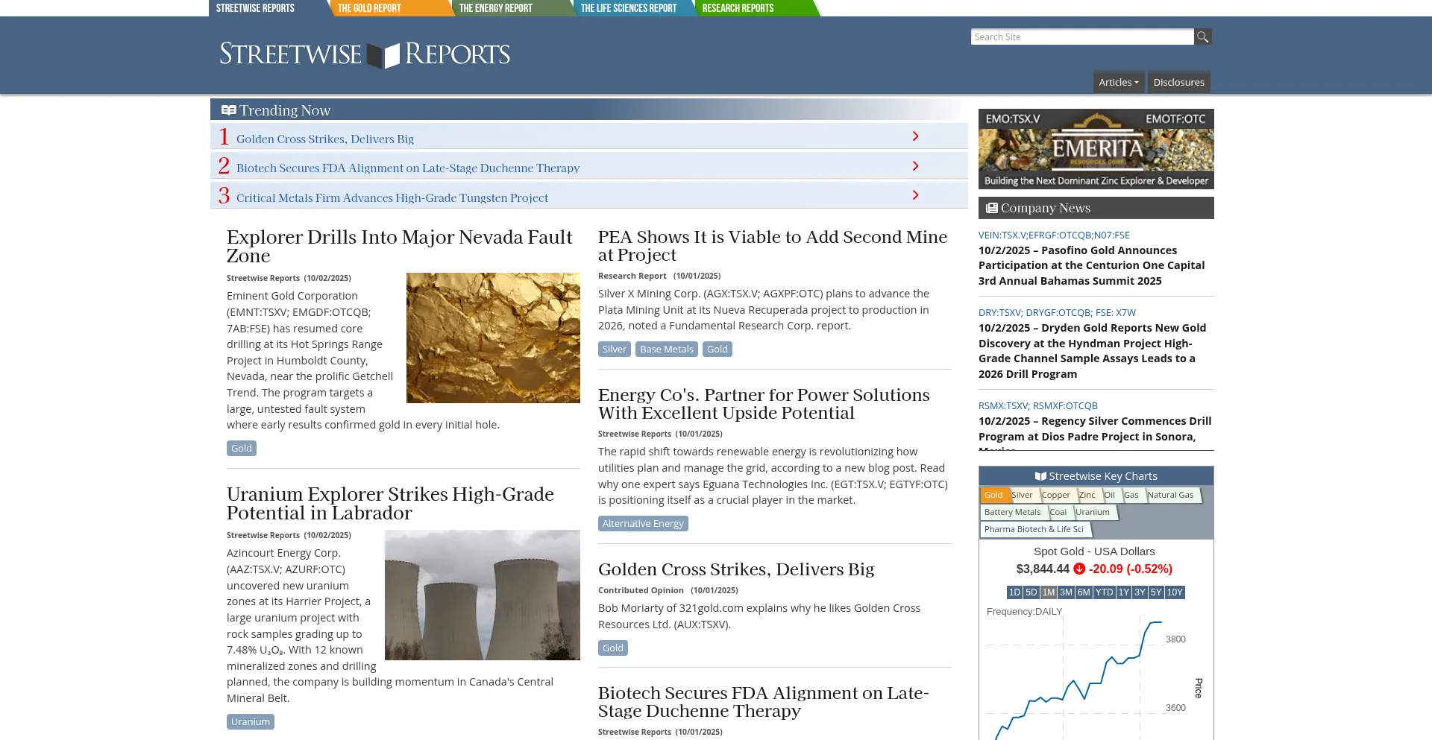1432x740 pixels.
Task: Select the Silver chart tab
Action: pyautogui.click(x=1022, y=495)
